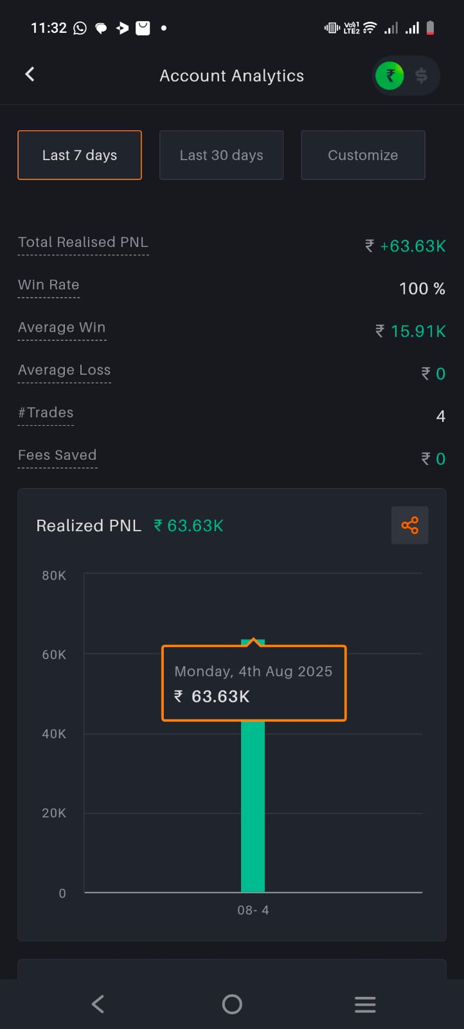Tap the back arrow in the header
464x1029 pixels.
pyautogui.click(x=30, y=75)
